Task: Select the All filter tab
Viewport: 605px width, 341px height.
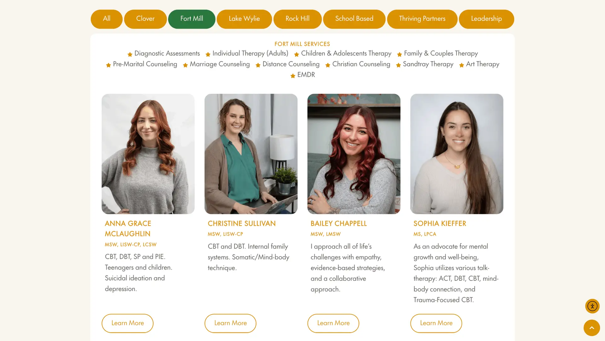Action: 107,19
